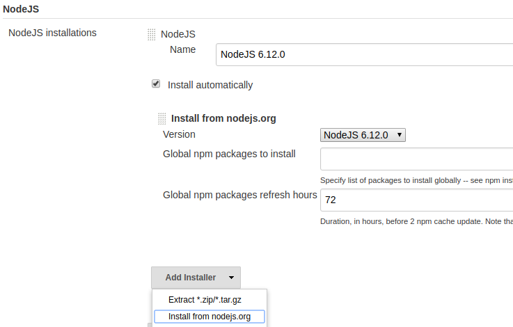
Task: Uncheck the Install automatically checkbox
Action: click(156, 84)
